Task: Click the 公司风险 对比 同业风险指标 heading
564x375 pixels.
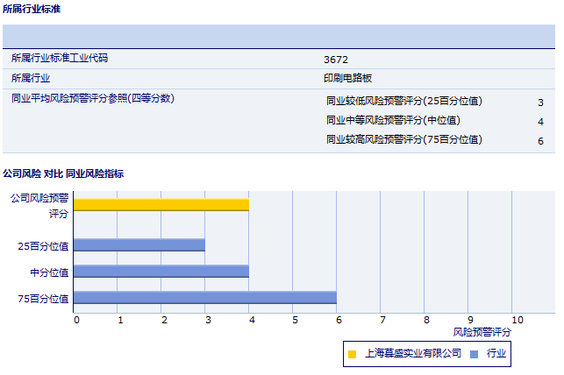Action: (x=63, y=173)
